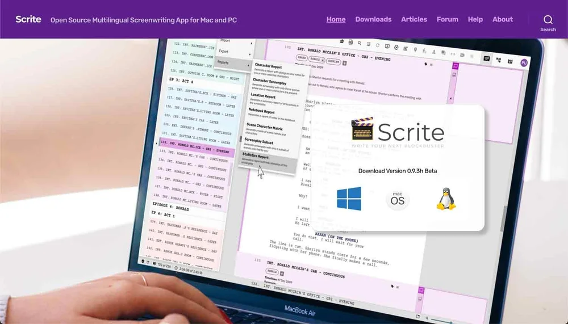Click 'EPISODE 4: RONALD' heading in scene list
Viewport: 568px width, 324px height.
coord(170,206)
